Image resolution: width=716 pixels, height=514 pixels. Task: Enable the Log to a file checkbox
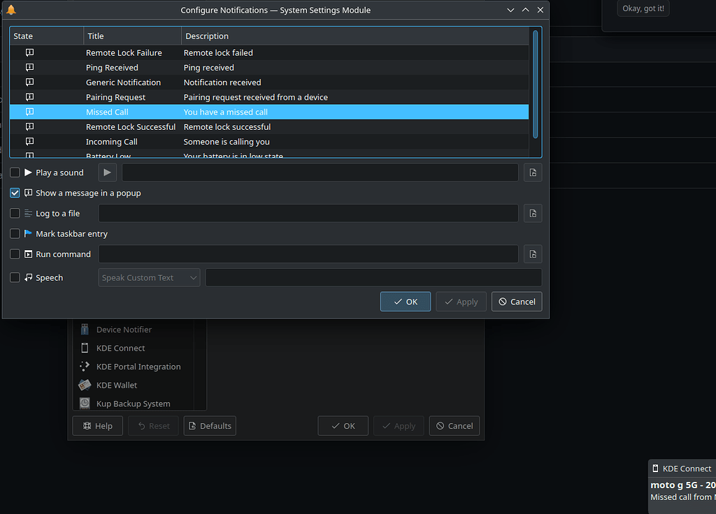click(15, 214)
